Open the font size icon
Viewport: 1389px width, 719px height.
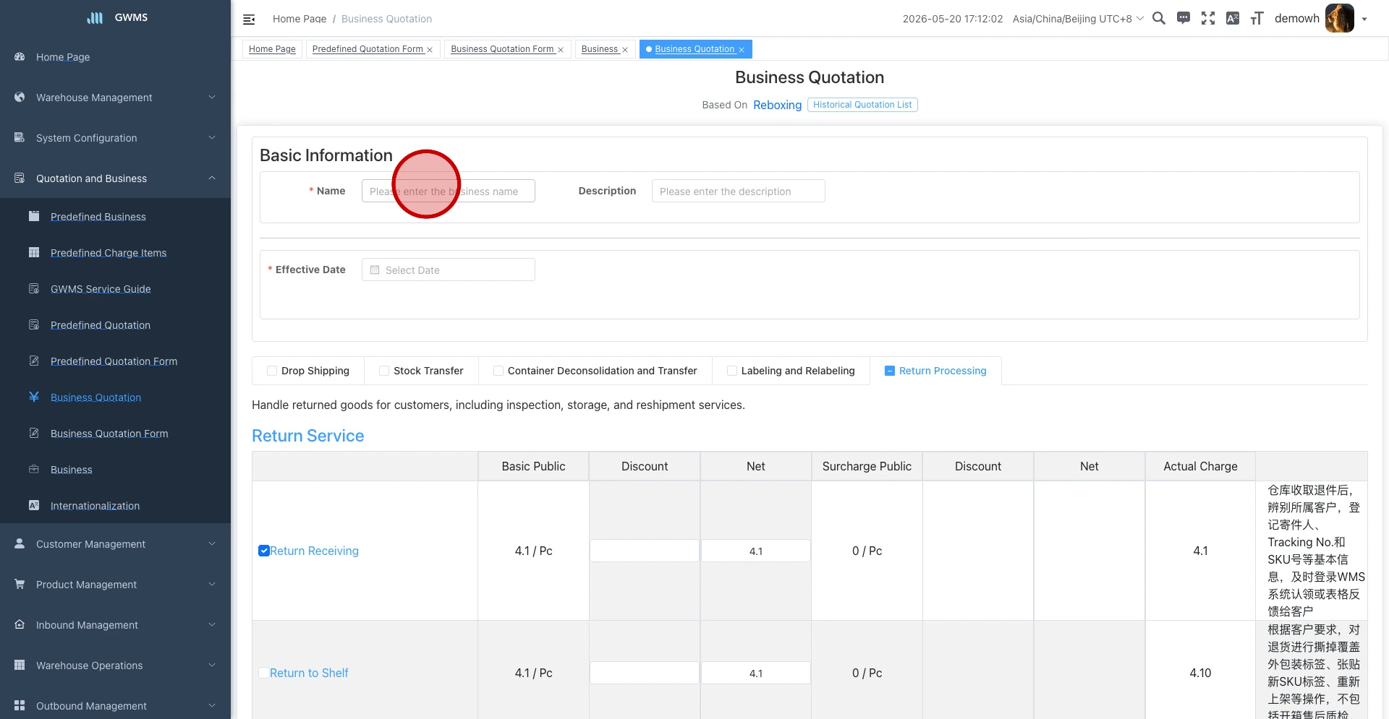pyautogui.click(x=1257, y=19)
